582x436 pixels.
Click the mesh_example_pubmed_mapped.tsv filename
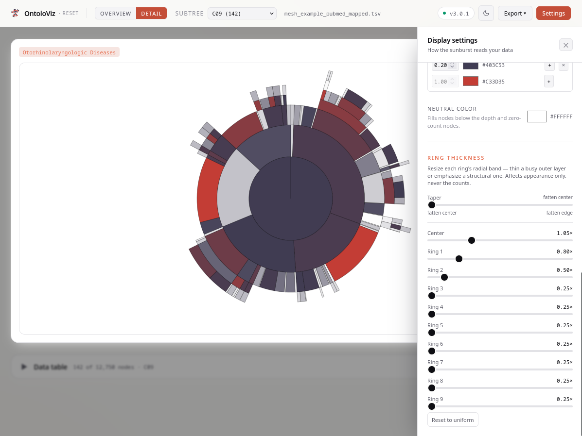332,14
